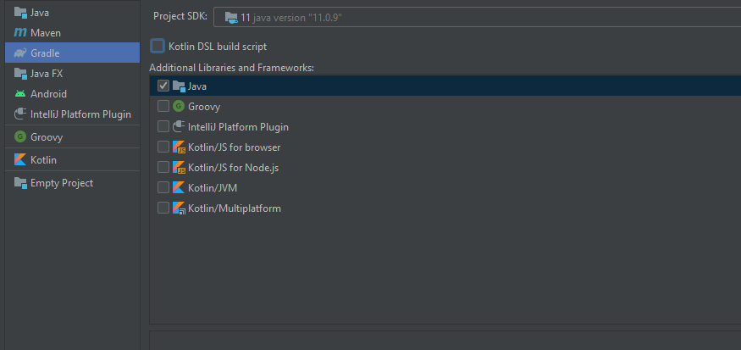Viewport: 741px width, 350px height.
Task: Check the Kotlin/Multiplatform checkbox
Action: point(163,208)
